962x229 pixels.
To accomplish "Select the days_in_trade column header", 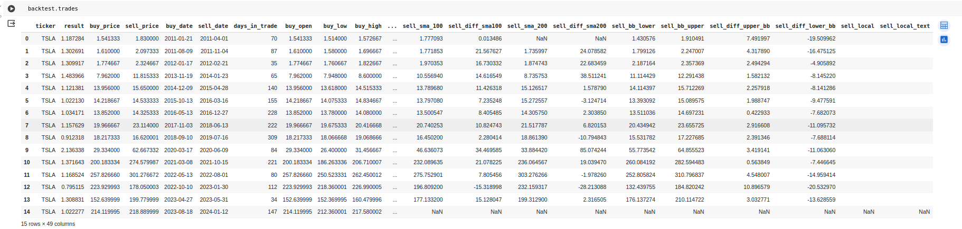I will pos(256,26).
